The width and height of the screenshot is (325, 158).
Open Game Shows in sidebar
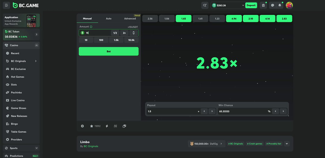(21, 108)
